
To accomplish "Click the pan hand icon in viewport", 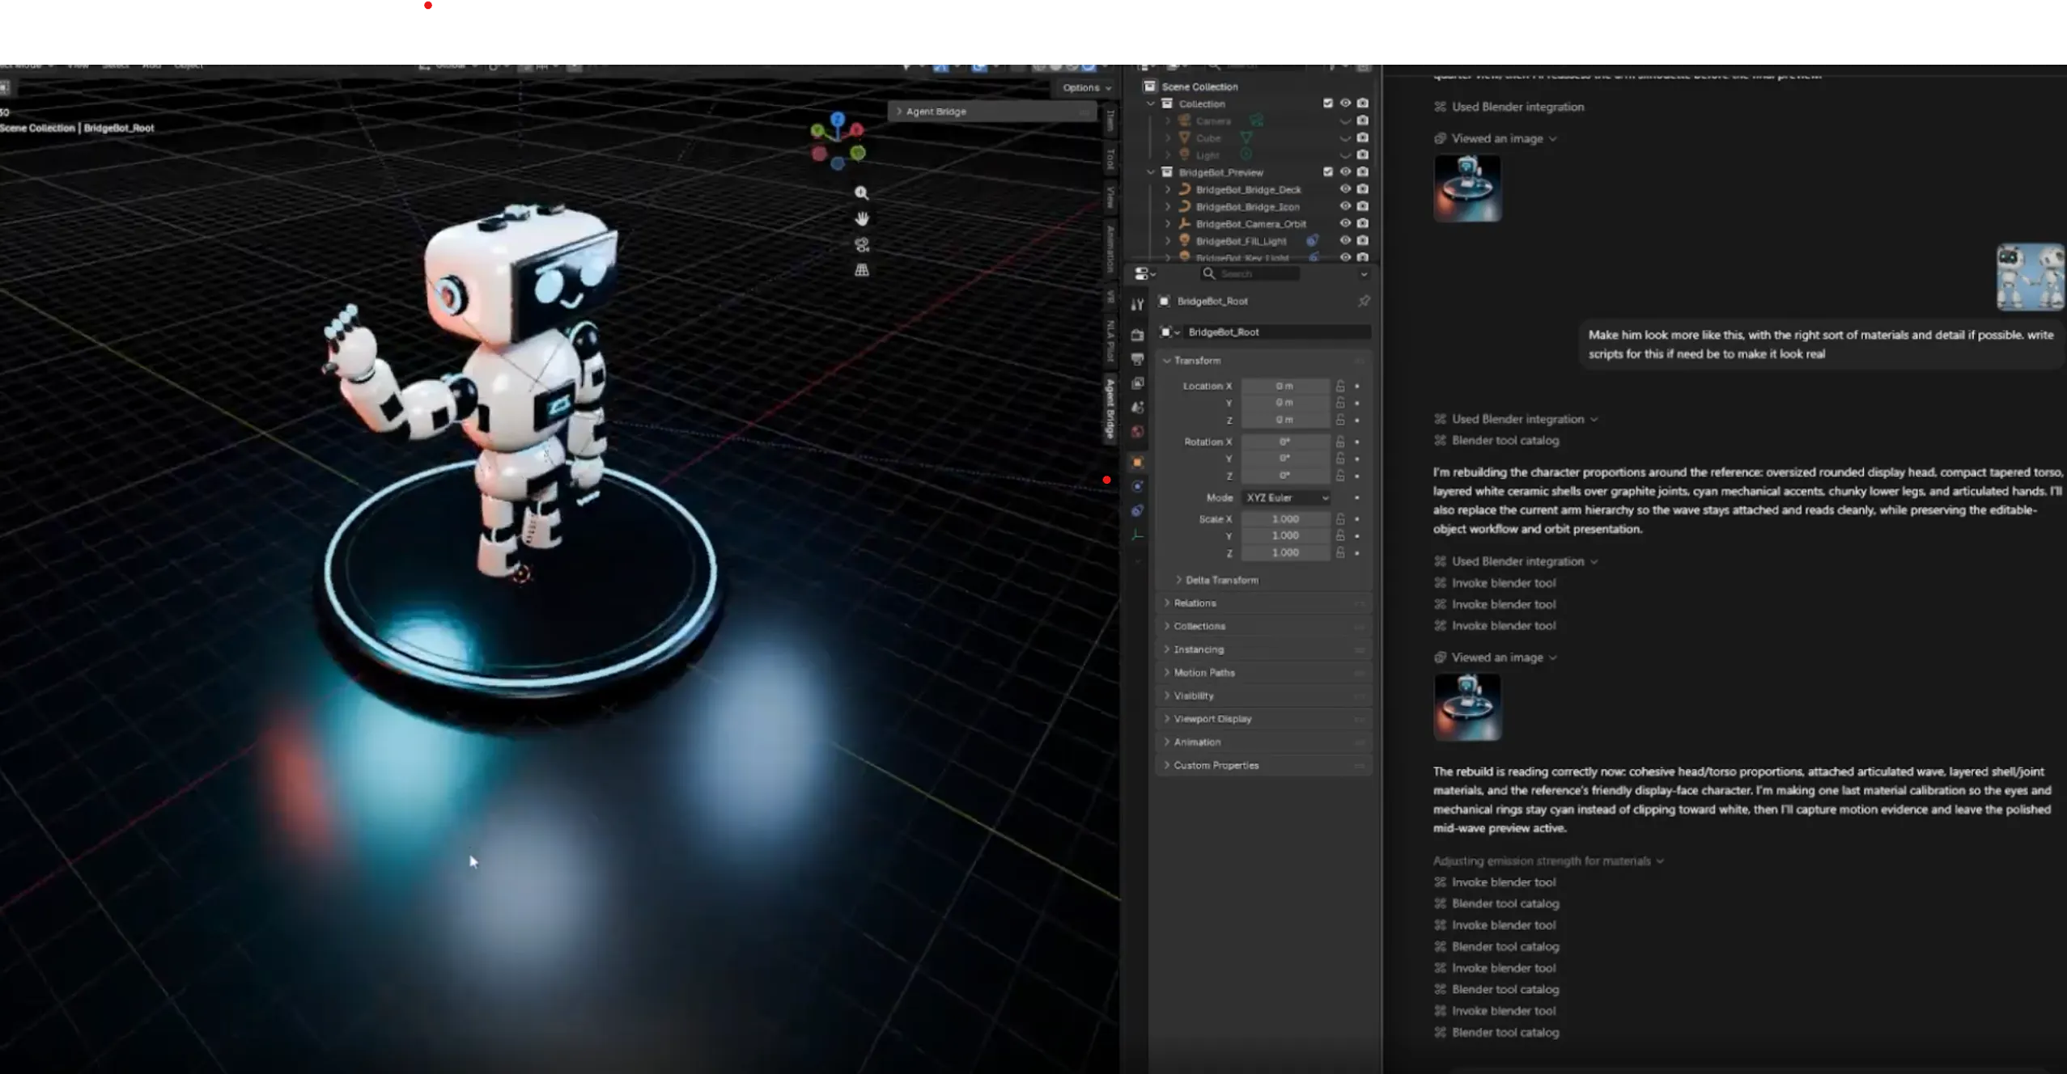I will [x=862, y=218].
